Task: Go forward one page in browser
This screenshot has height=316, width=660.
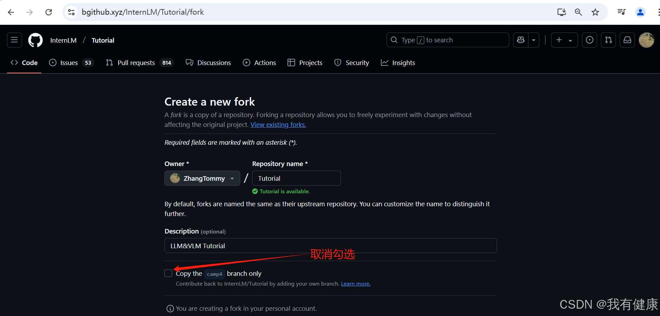Action: coord(30,12)
